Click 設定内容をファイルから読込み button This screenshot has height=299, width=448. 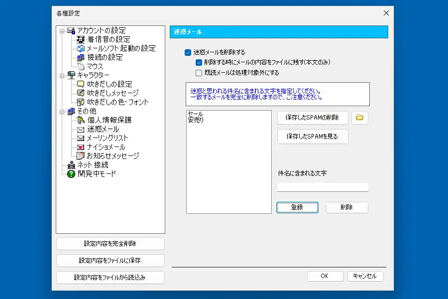coord(111,278)
